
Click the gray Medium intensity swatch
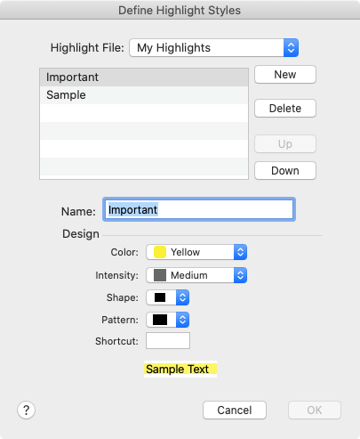tap(160, 275)
